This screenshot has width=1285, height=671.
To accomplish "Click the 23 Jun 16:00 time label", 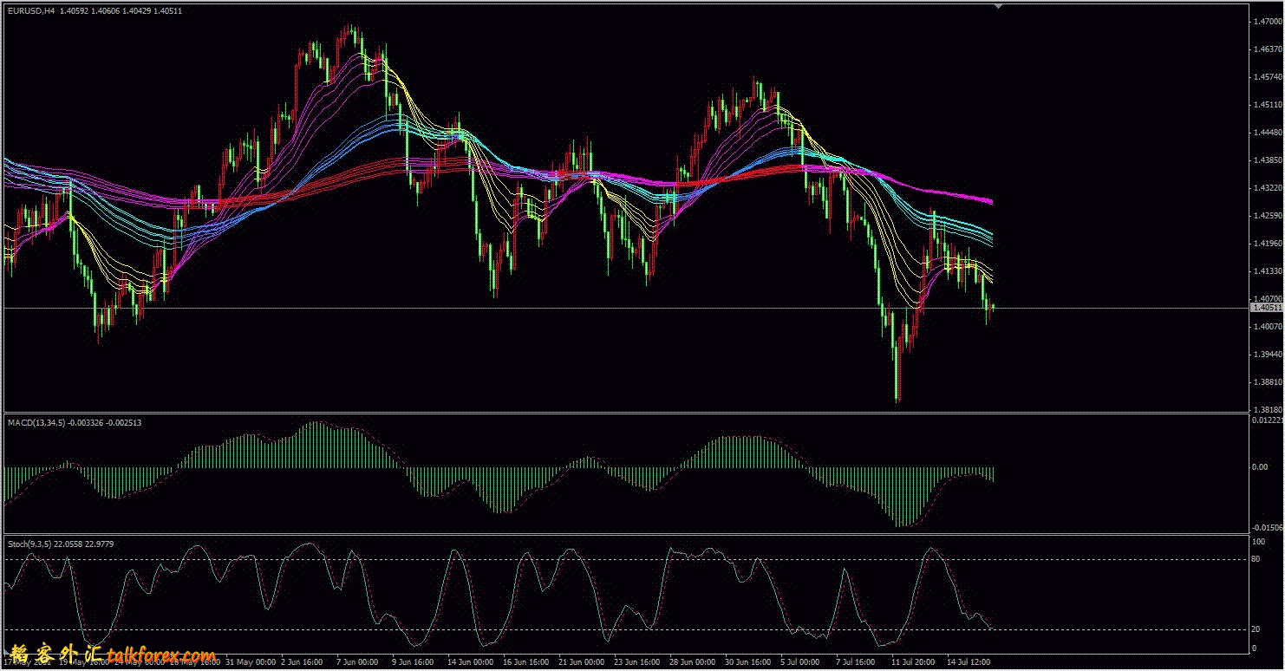I will pyautogui.click(x=637, y=661).
